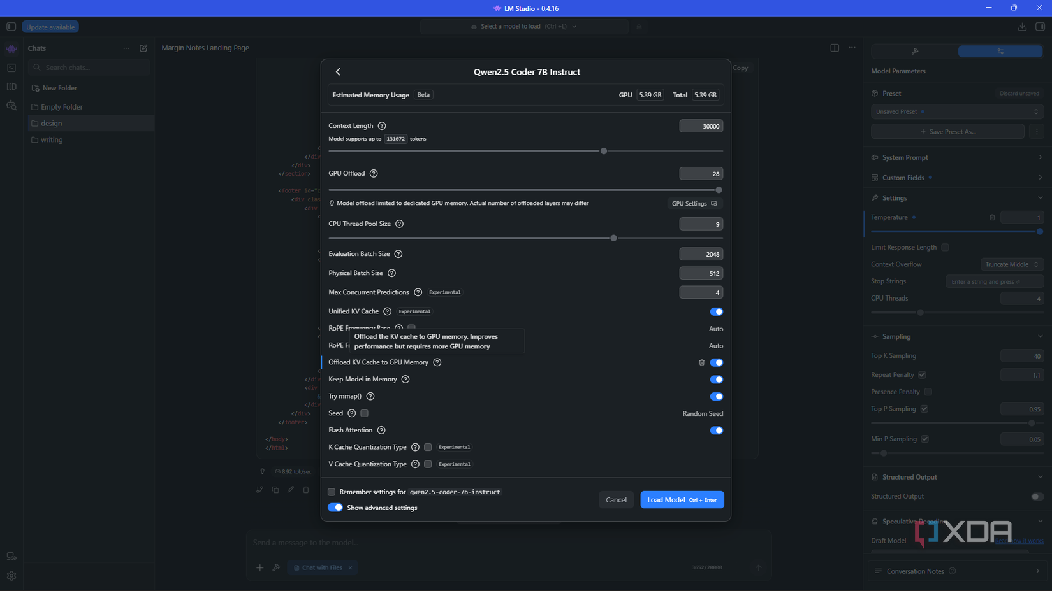This screenshot has height=591, width=1052.
Task: Enable V Cache Quantization Type checkbox
Action: coord(428,464)
